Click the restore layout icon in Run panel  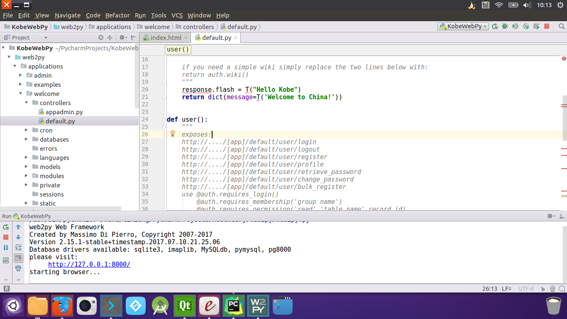6,260
